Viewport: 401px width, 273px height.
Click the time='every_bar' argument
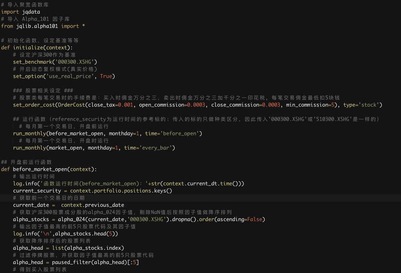point(148,148)
